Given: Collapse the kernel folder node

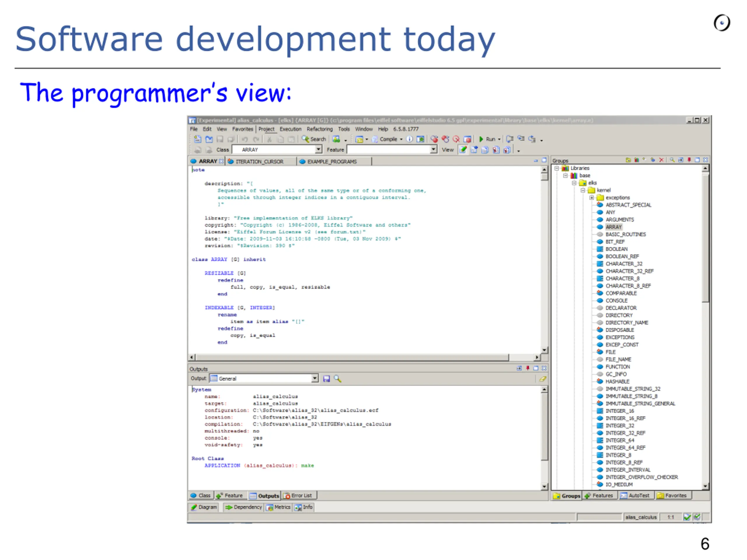Looking at the screenshot, I should (x=583, y=190).
